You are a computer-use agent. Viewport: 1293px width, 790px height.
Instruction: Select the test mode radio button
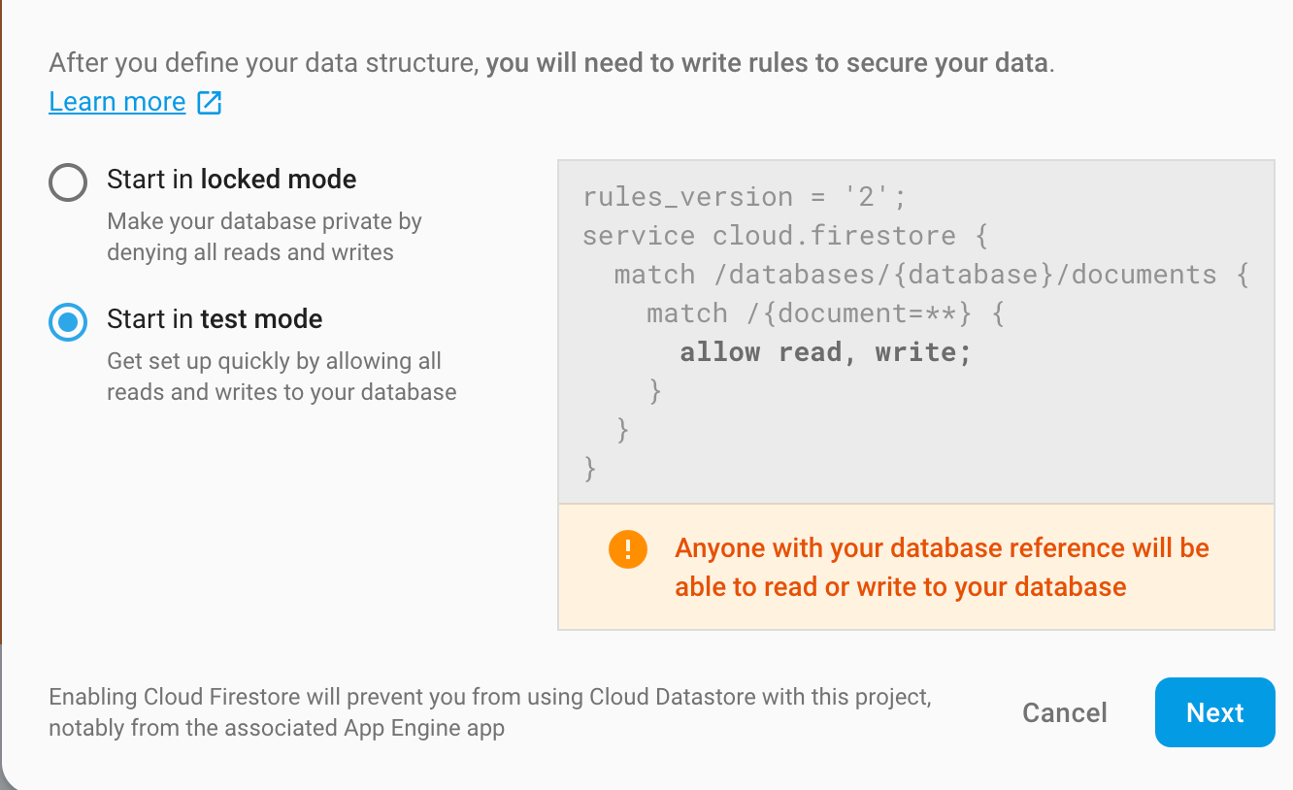68,321
